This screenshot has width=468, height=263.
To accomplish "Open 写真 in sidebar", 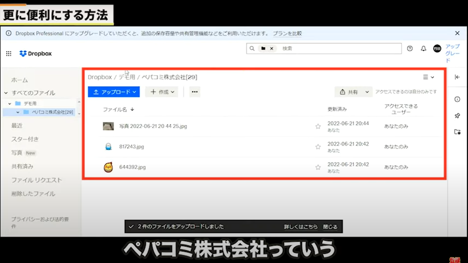I will (17, 153).
